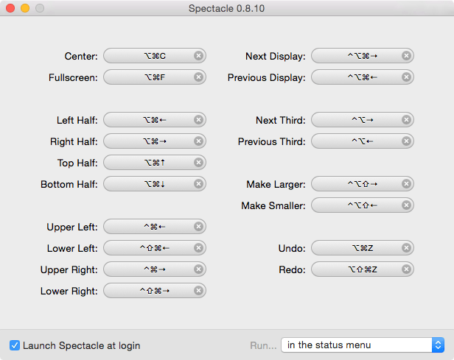The height and width of the screenshot is (360, 454).
Task: Select the Top Half shortcut field
Action: 155,163
